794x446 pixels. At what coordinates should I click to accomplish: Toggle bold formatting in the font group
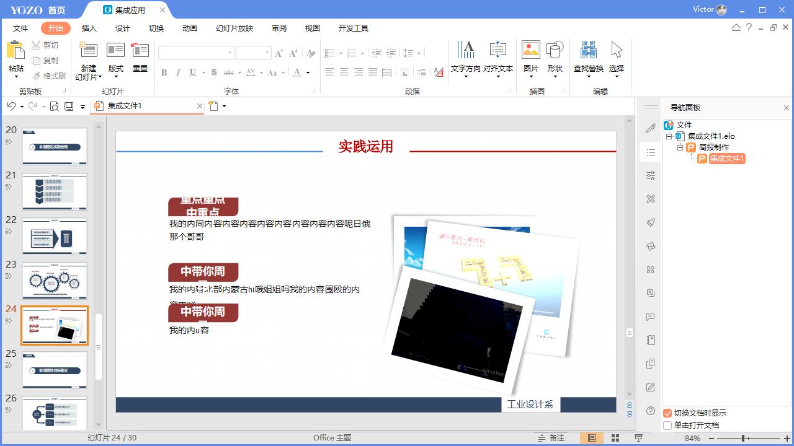[164, 72]
